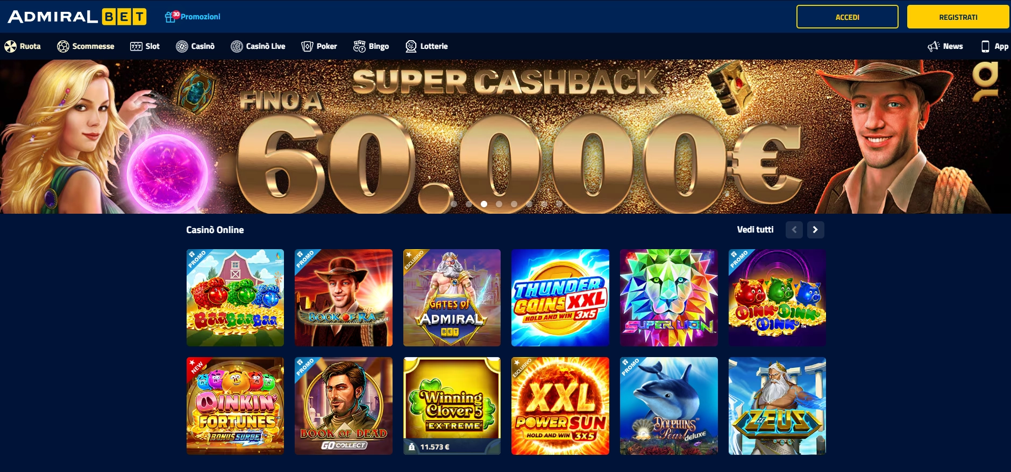Open the Casinò Live menu item
Image resolution: width=1011 pixels, height=472 pixels.
pos(258,46)
